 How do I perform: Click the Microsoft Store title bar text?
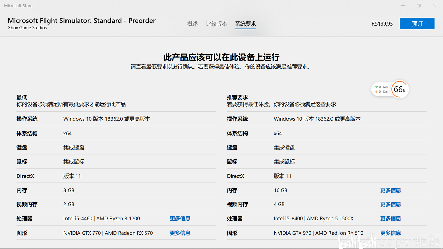coord(18,6)
